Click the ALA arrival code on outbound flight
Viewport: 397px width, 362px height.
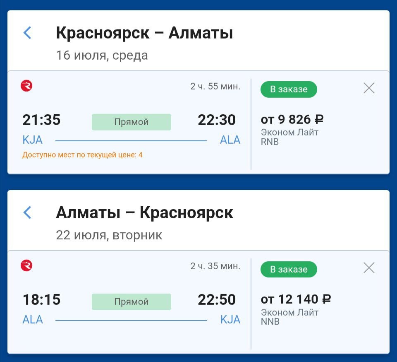(230, 140)
